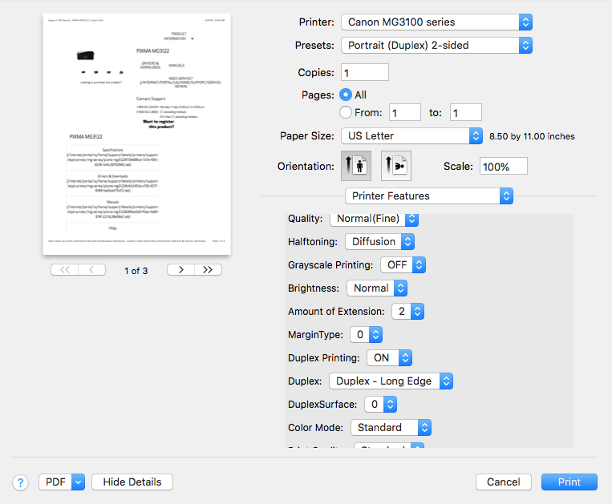Open the MarginType dropdown
Image resolution: width=612 pixels, height=504 pixels.
click(366, 334)
